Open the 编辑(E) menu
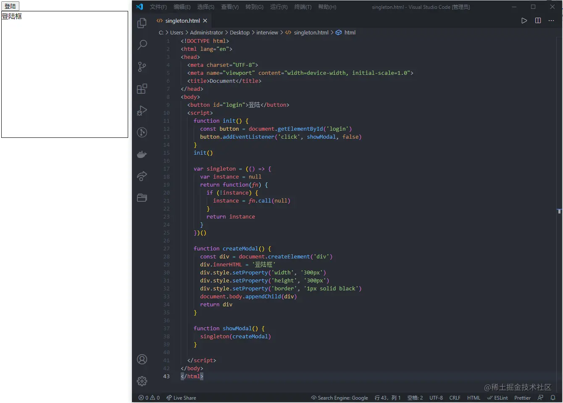563x403 pixels. click(x=182, y=7)
